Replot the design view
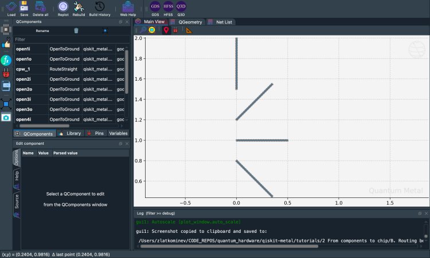430x258 pixels. point(63,8)
